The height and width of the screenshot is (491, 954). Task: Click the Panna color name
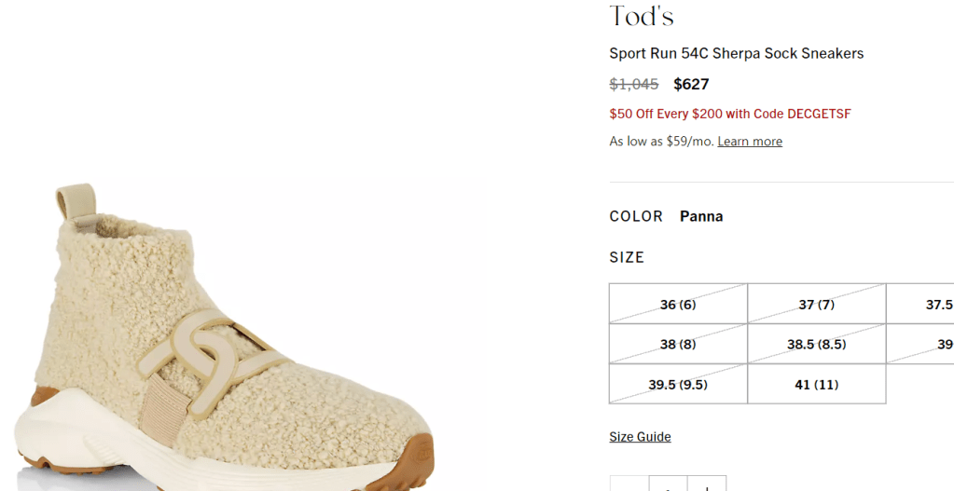pos(701,216)
